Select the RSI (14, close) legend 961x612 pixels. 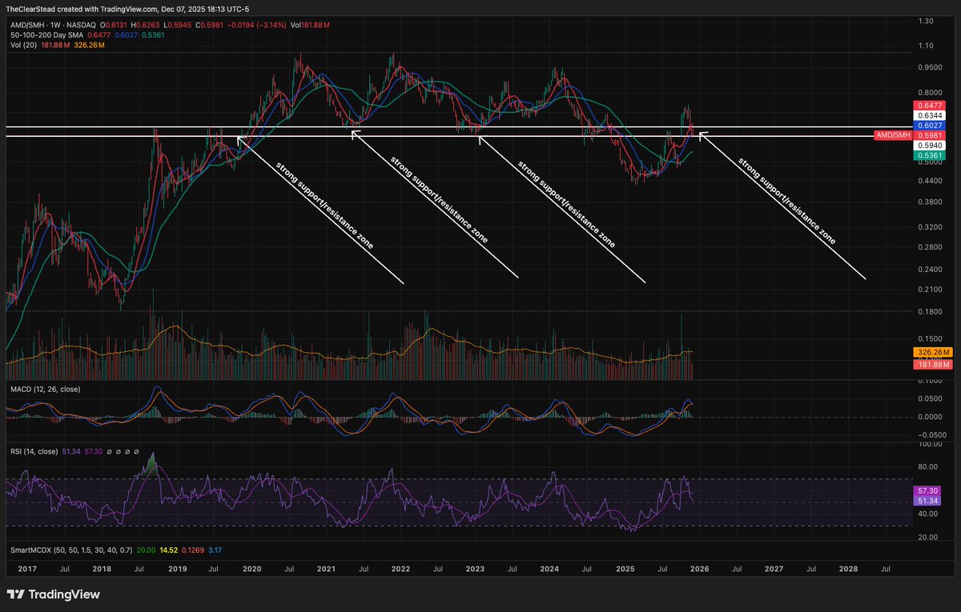[x=34, y=451]
